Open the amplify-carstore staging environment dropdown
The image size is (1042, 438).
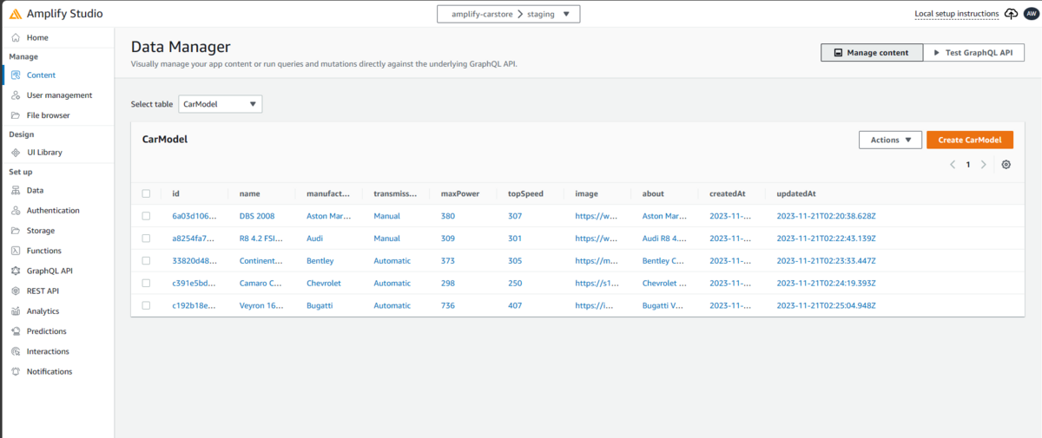(x=508, y=14)
